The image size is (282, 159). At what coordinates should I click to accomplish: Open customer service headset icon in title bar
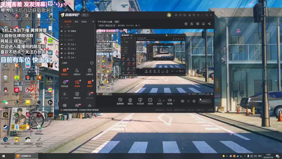[x=176, y=15]
